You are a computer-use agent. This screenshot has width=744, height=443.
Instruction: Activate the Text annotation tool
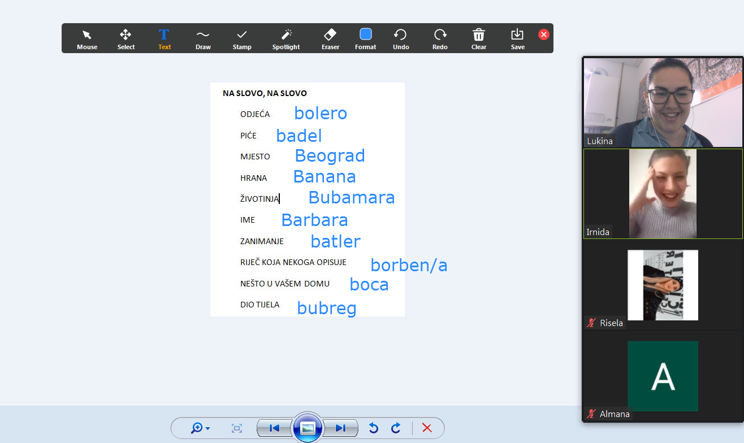click(165, 39)
